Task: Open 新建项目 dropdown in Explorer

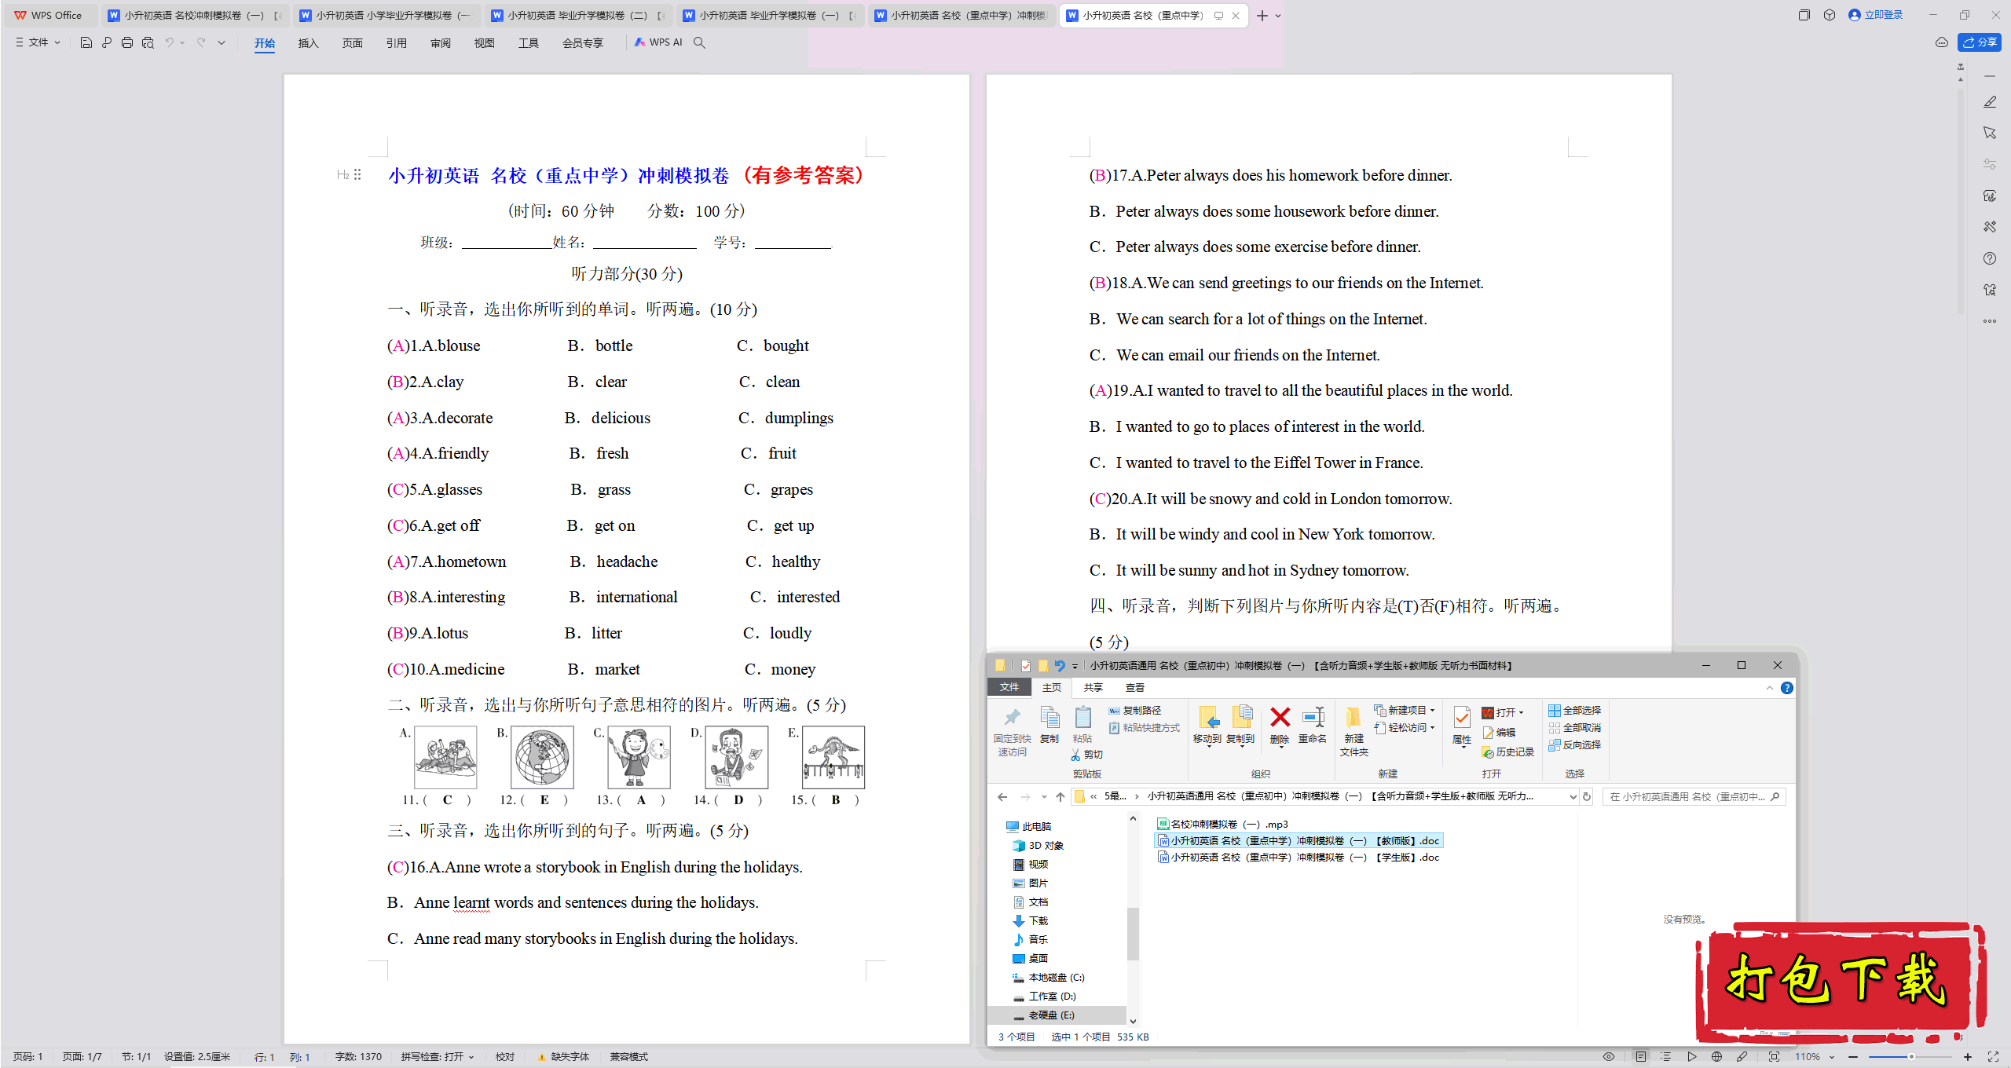Action: [1405, 710]
